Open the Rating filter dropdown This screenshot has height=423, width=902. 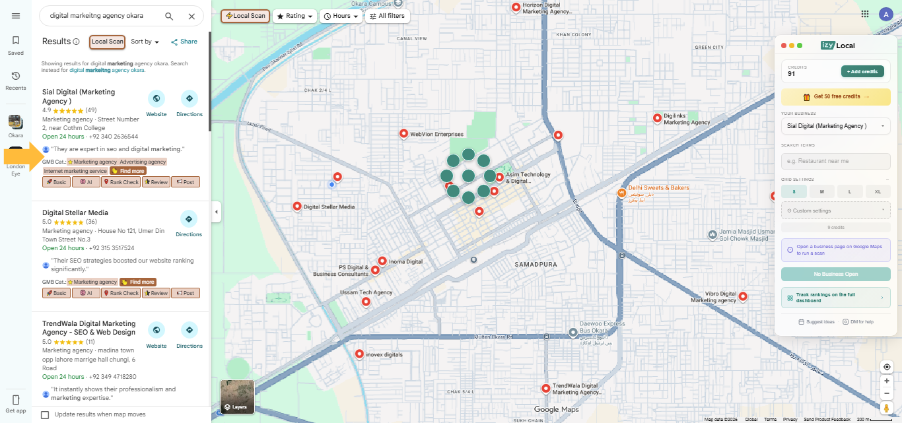[295, 16]
